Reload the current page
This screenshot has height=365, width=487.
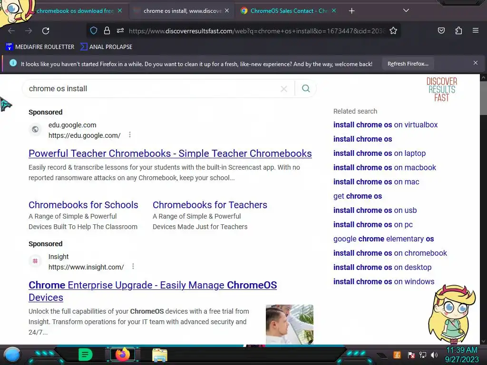(x=46, y=31)
